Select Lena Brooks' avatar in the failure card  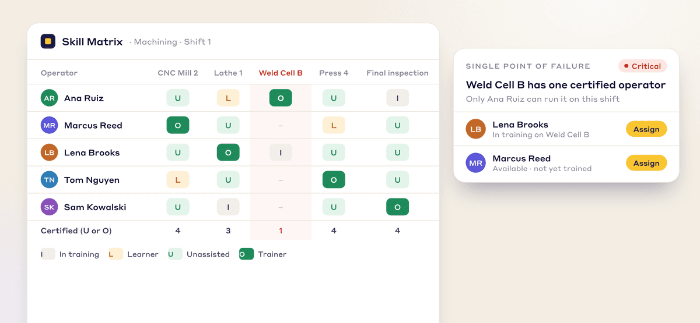click(x=476, y=129)
